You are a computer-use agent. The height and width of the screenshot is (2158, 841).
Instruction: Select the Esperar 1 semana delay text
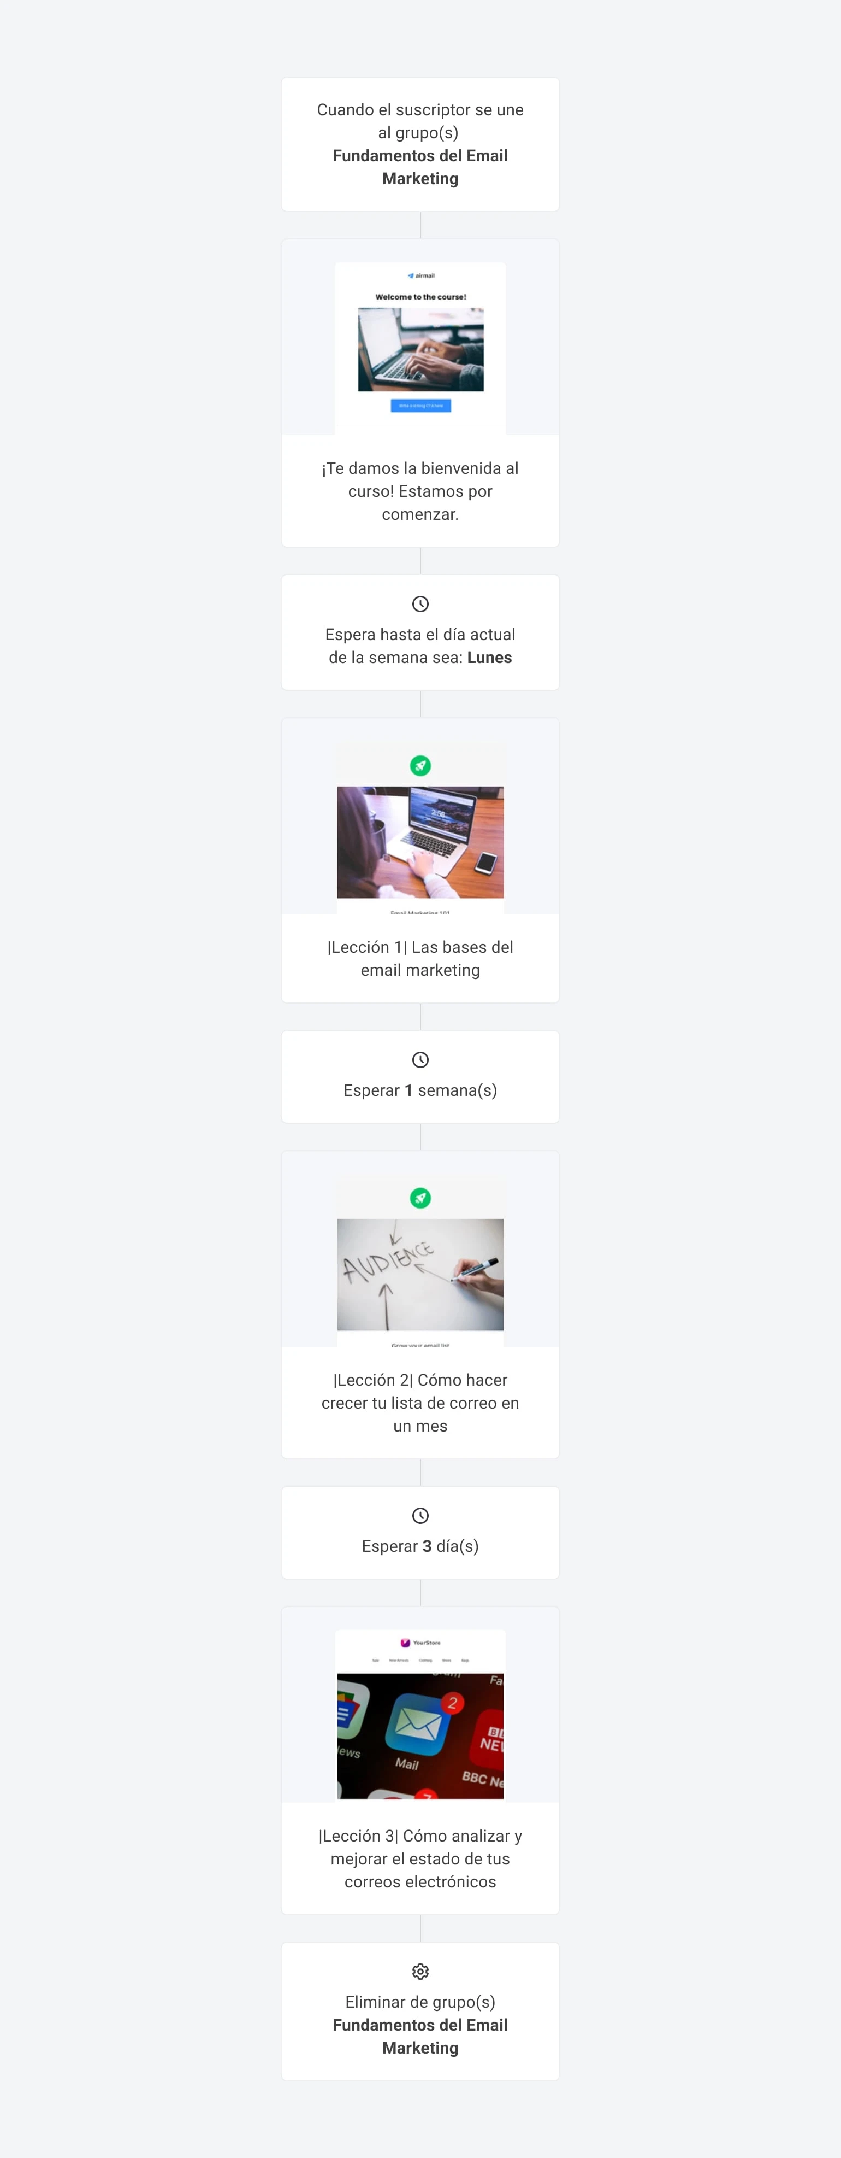(x=420, y=1090)
